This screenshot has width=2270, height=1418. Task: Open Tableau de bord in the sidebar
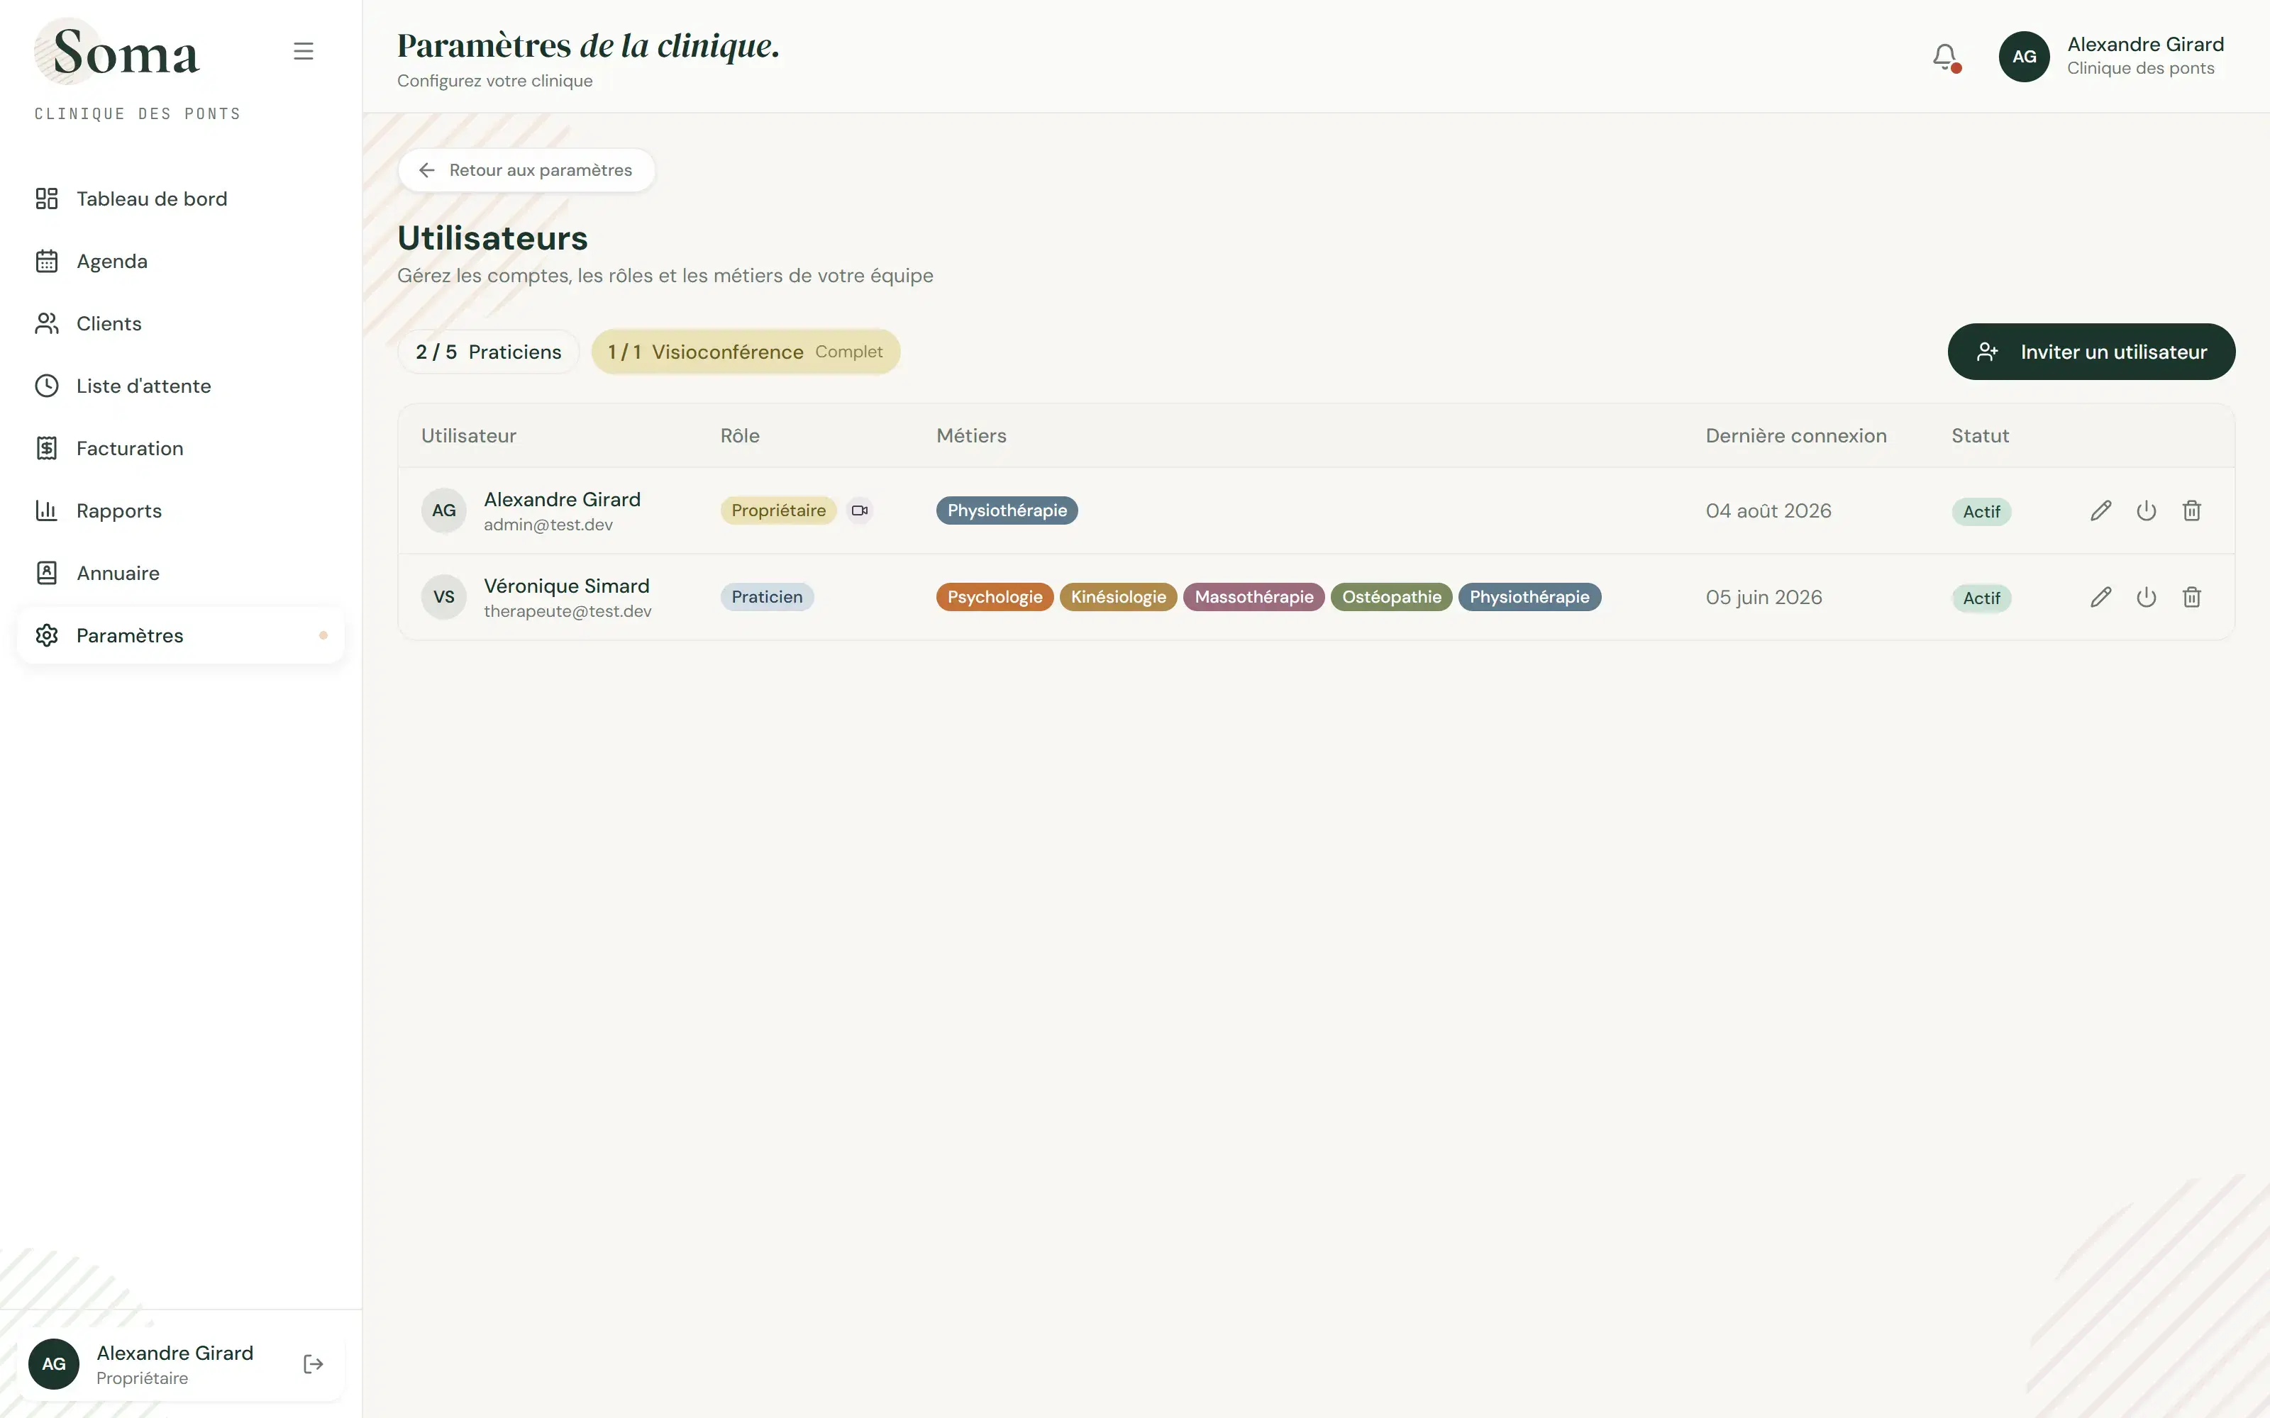coord(181,199)
